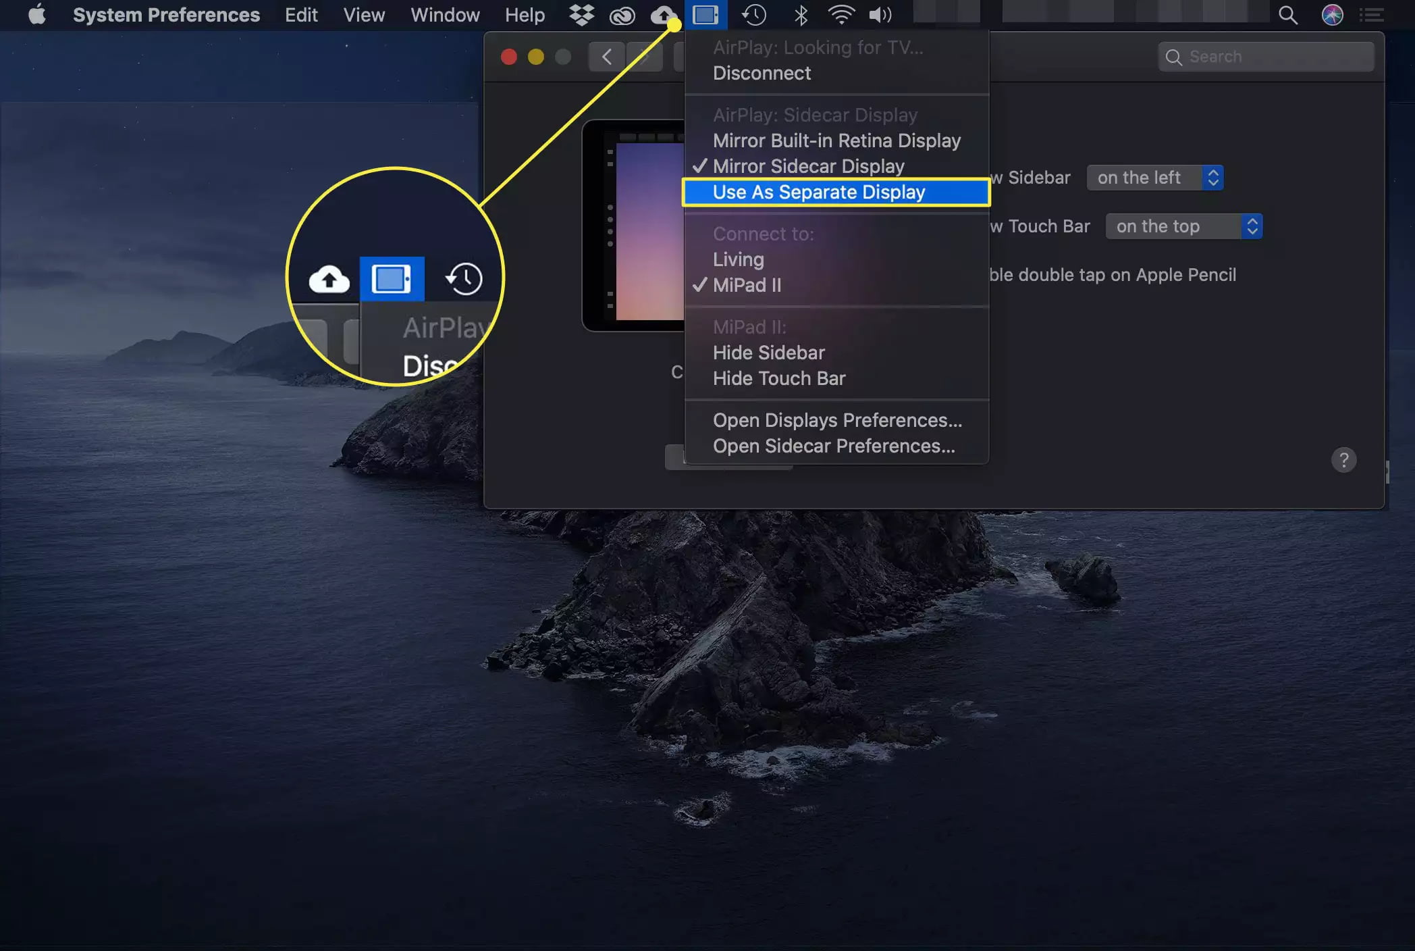Open the Time Machine menu bar icon

pyautogui.click(x=753, y=15)
